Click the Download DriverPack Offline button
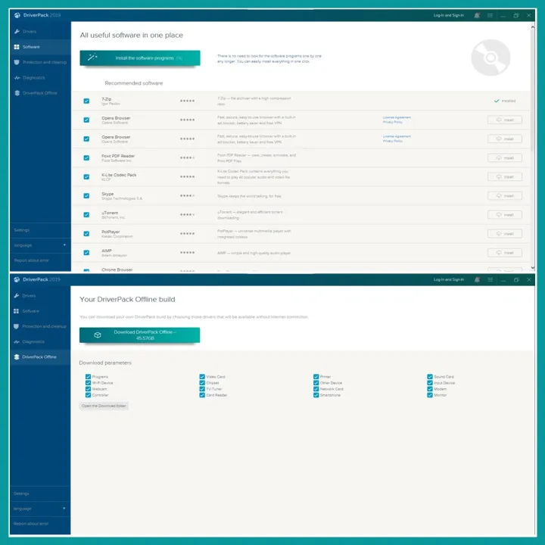 (140, 335)
